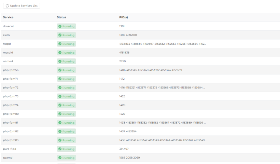Click PIDs 1385 4136300 for exim
The image size is (280, 164).
[128, 35]
